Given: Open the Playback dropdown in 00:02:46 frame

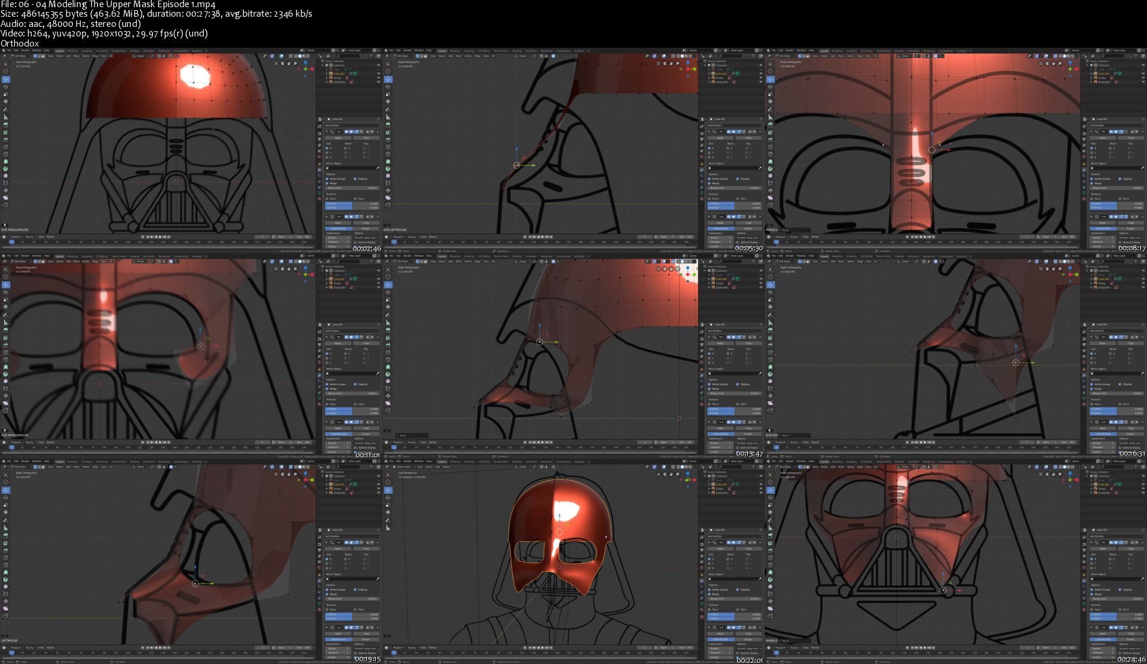Looking at the screenshot, I should click(x=16, y=237).
